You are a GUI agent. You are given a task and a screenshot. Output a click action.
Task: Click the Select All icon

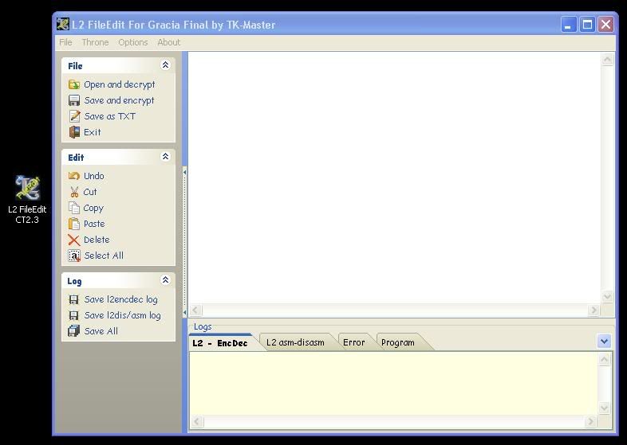74,256
